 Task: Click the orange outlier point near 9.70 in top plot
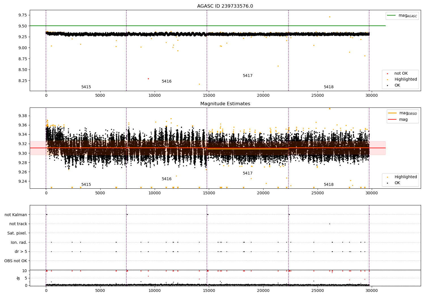(x=330, y=17)
